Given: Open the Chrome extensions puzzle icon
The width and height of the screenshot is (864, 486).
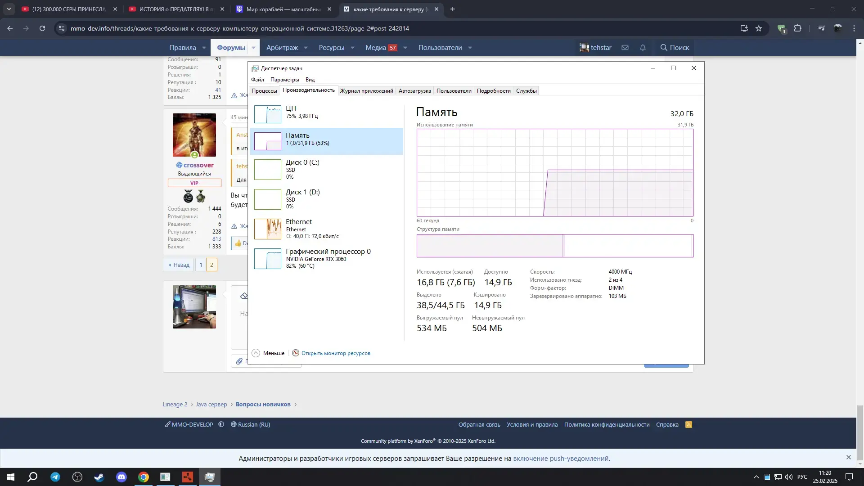Looking at the screenshot, I should click(x=798, y=28).
